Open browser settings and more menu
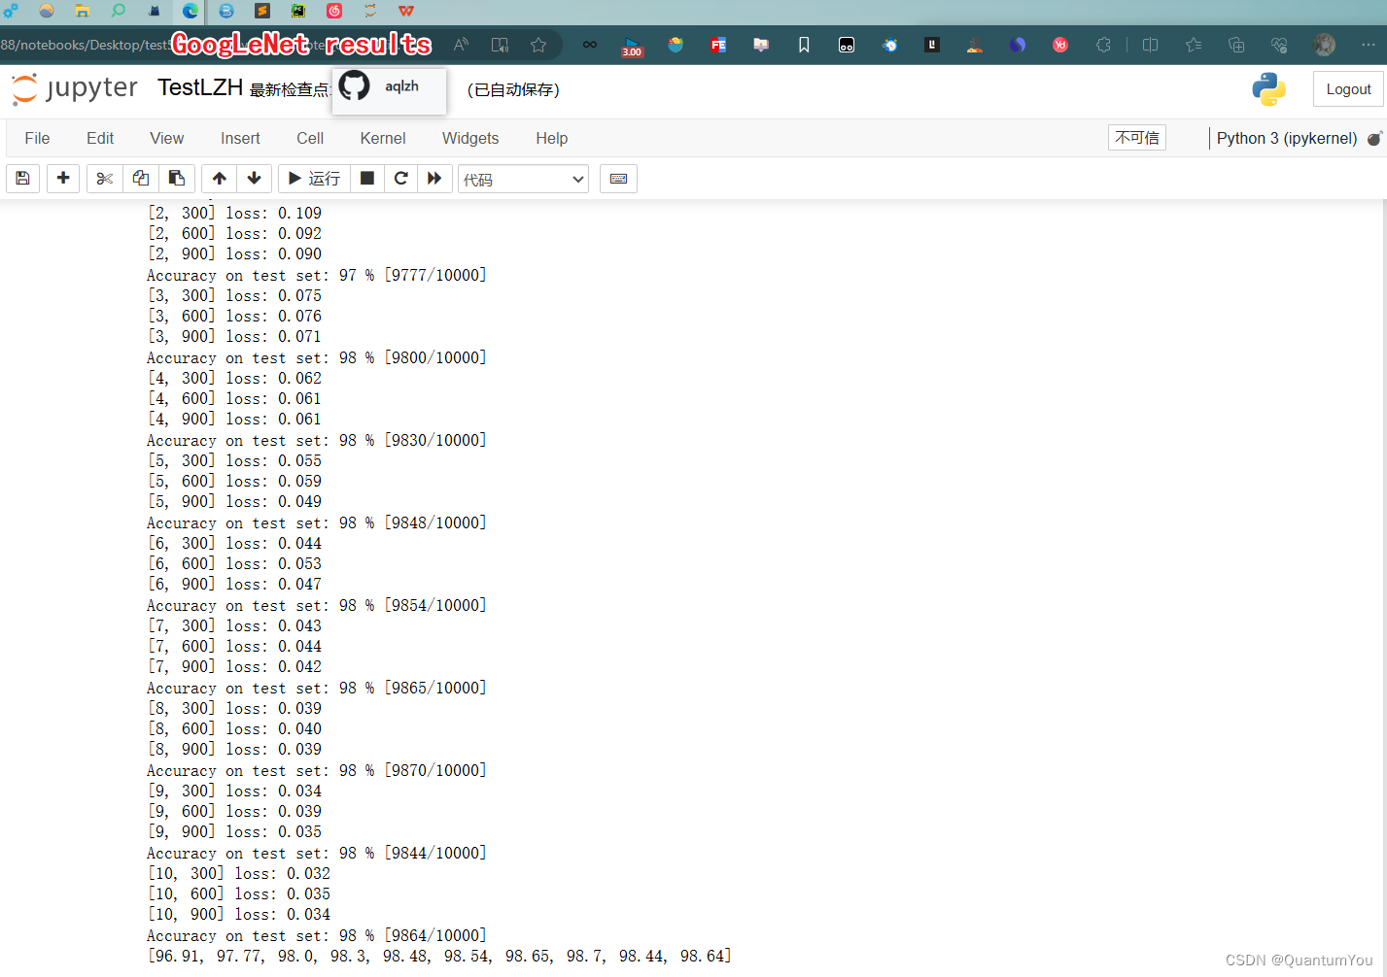Image resolution: width=1387 pixels, height=977 pixels. tap(1368, 45)
